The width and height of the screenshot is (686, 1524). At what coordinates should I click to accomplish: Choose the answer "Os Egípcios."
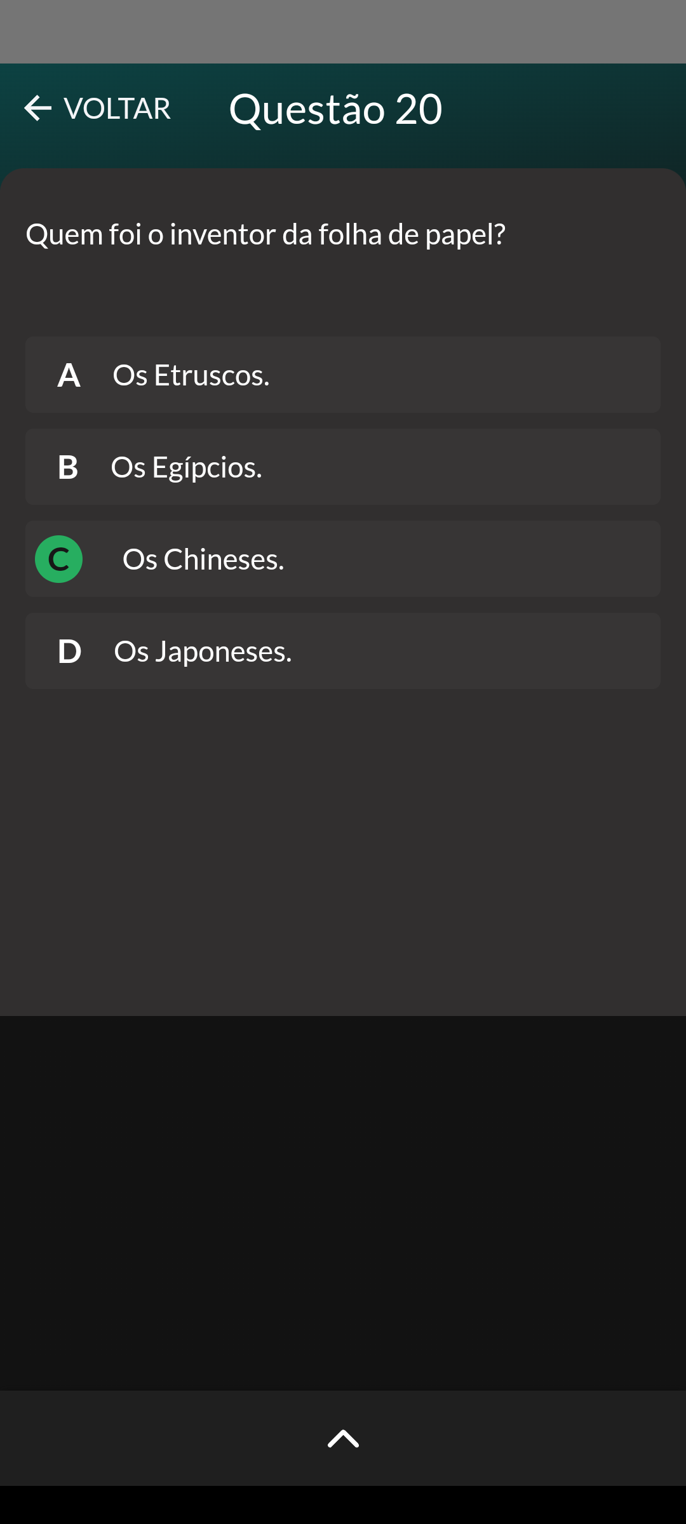pyautogui.click(x=186, y=467)
